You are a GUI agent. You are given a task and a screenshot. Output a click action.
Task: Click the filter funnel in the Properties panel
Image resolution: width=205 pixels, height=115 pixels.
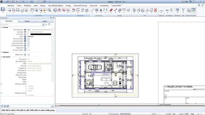pyautogui.click(x=49, y=24)
